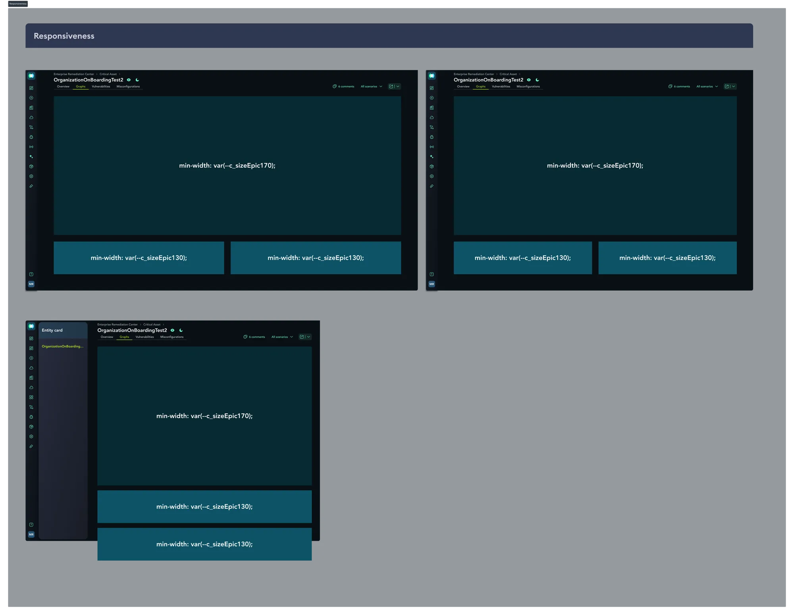
Task: Toggle eye visibility icon in Entity card mockup title
Action: tap(172, 331)
